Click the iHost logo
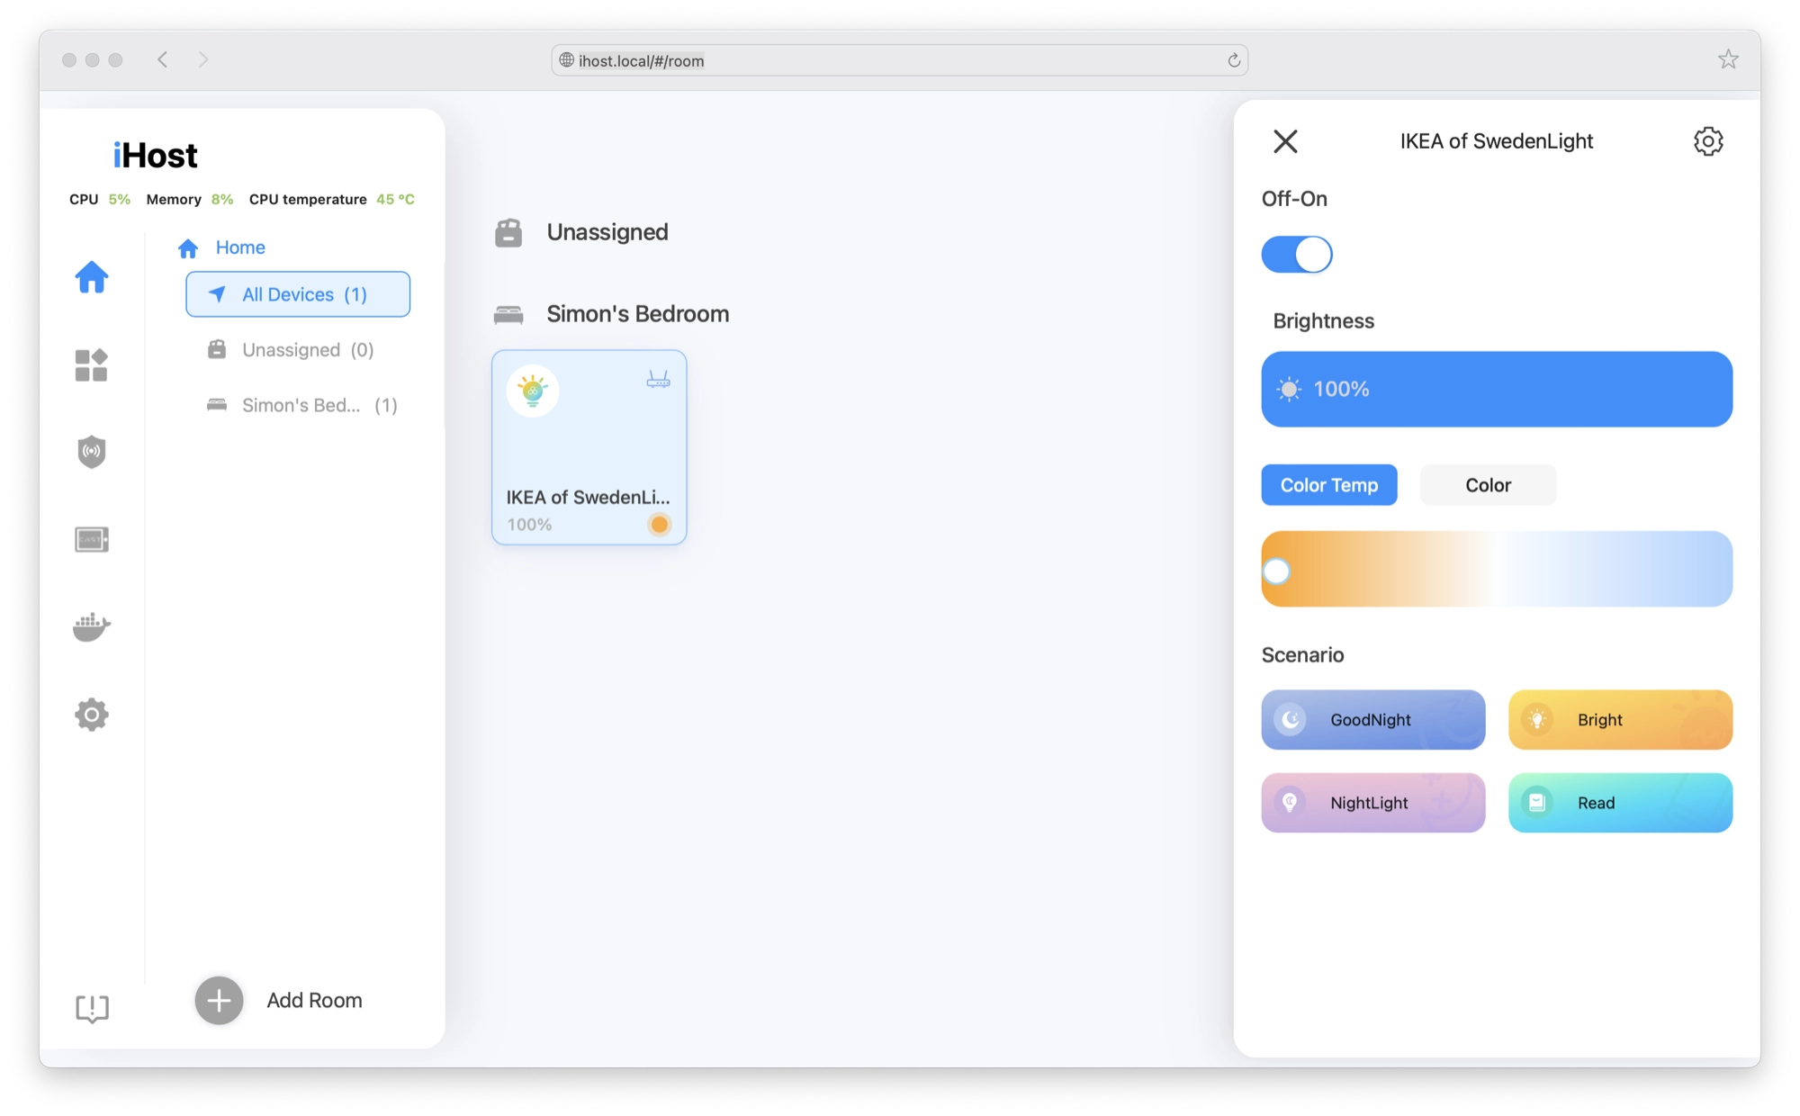This screenshot has width=1800, height=1116. click(x=155, y=155)
